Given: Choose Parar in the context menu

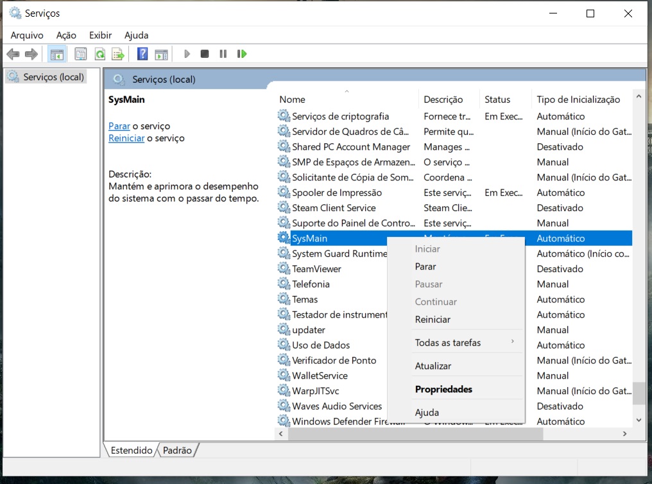Looking at the screenshot, I should click(x=456, y=266).
